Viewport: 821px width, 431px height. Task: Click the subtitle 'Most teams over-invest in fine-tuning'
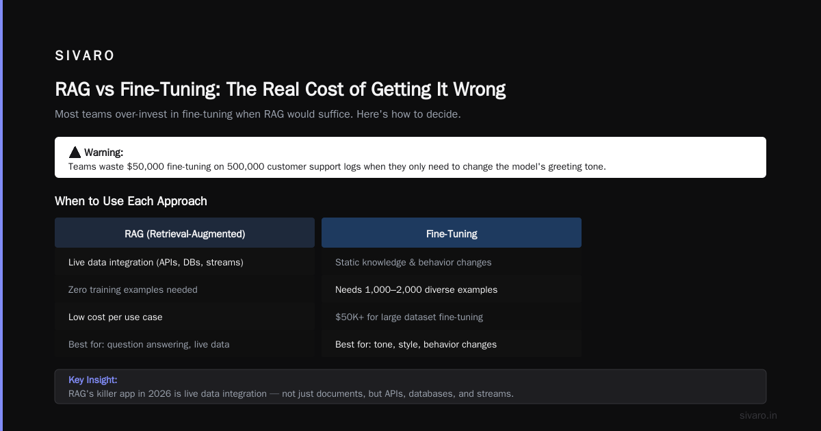tap(258, 114)
